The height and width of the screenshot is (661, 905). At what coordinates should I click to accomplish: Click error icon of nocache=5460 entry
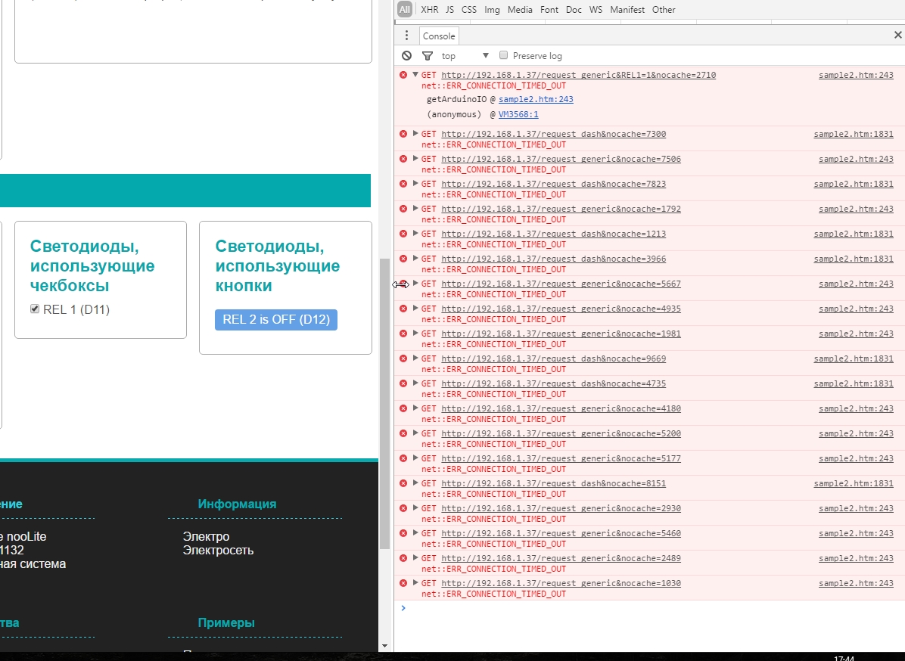click(403, 533)
